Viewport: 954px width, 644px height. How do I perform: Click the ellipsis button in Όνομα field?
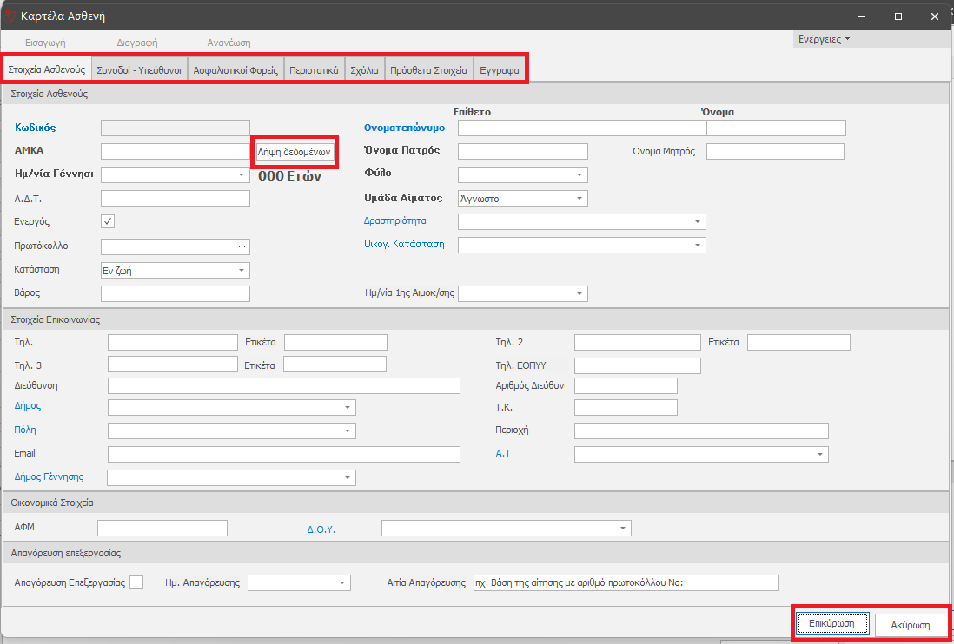click(x=838, y=128)
